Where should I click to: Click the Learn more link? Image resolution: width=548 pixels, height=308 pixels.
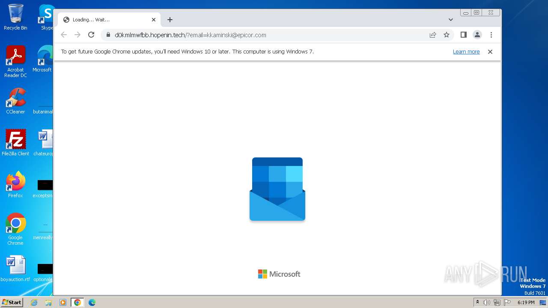click(466, 52)
